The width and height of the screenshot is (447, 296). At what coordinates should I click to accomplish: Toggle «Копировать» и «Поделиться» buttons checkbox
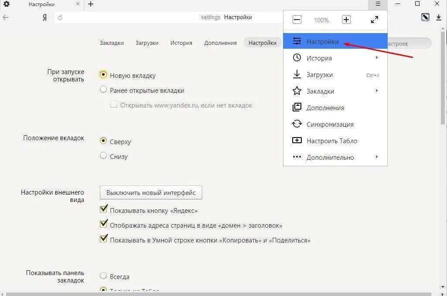[103, 239]
